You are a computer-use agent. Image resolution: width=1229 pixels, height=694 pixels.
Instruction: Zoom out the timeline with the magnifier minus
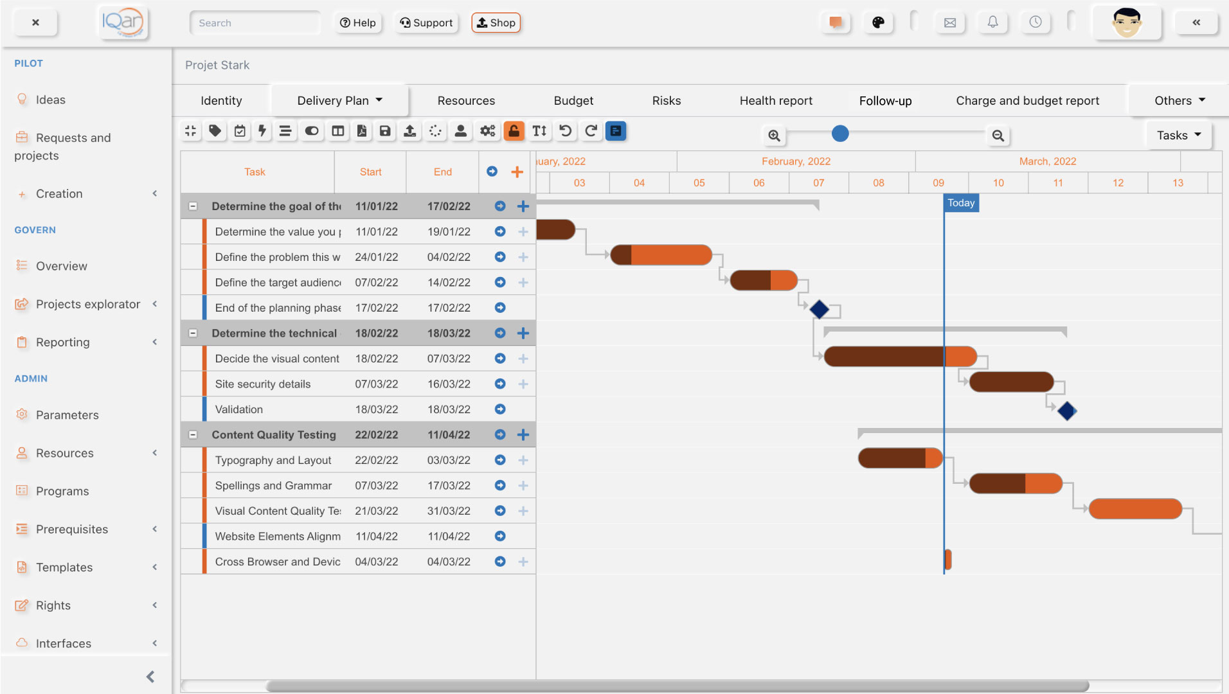point(998,136)
